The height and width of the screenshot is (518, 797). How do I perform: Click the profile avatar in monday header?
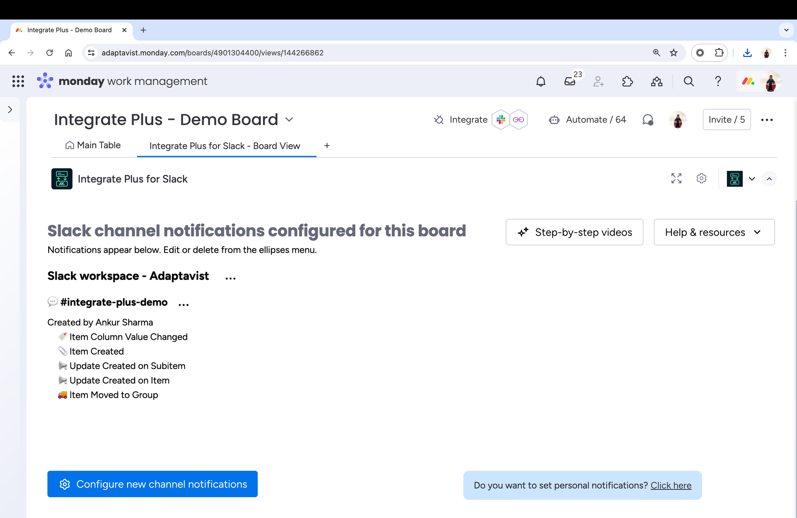pos(770,81)
